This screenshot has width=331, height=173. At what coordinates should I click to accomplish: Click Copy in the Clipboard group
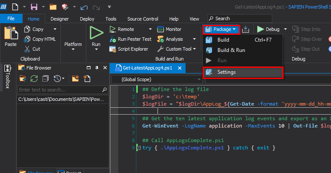tap(34, 29)
